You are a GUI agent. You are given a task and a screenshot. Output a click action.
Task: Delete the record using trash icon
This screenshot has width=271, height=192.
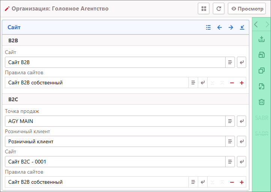[x=262, y=102]
